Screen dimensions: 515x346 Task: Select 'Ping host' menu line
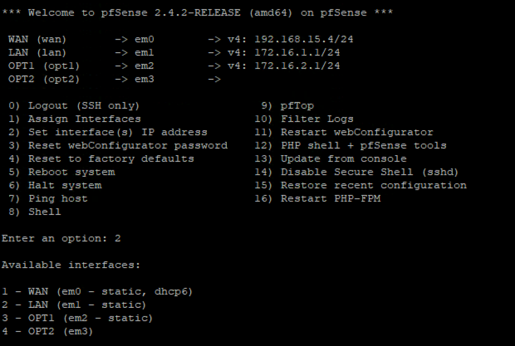[48, 199]
